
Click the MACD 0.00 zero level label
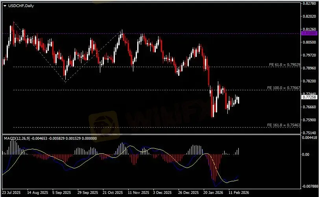[x=306, y=155]
